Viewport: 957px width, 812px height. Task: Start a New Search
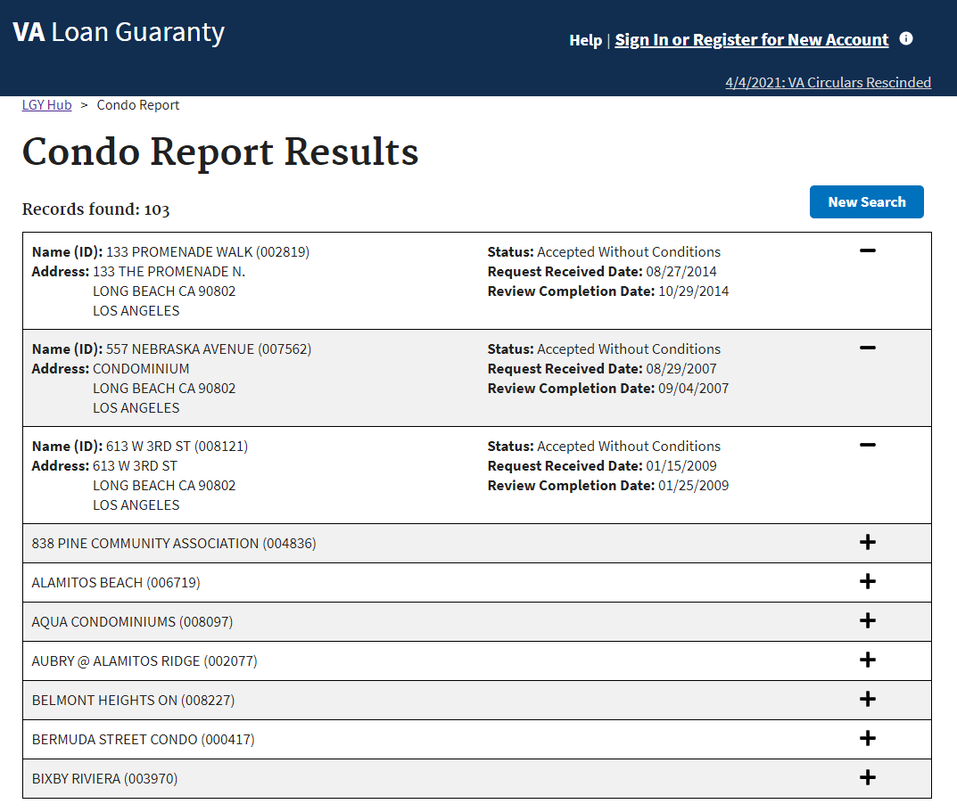pyautogui.click(x=866, y=202)
